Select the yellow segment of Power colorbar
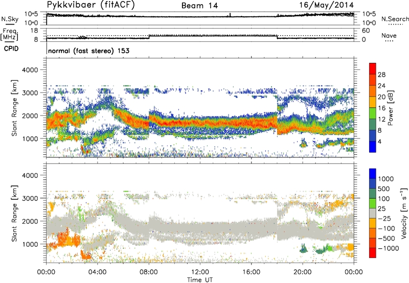 pos(373,102)
